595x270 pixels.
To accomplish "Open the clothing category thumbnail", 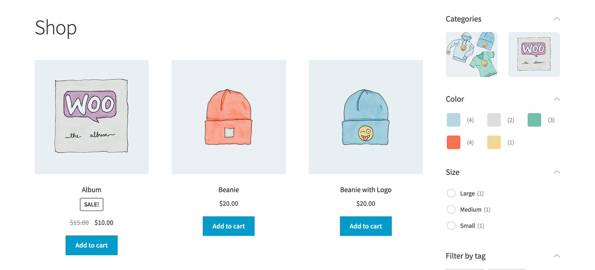I will click(472, 54).
